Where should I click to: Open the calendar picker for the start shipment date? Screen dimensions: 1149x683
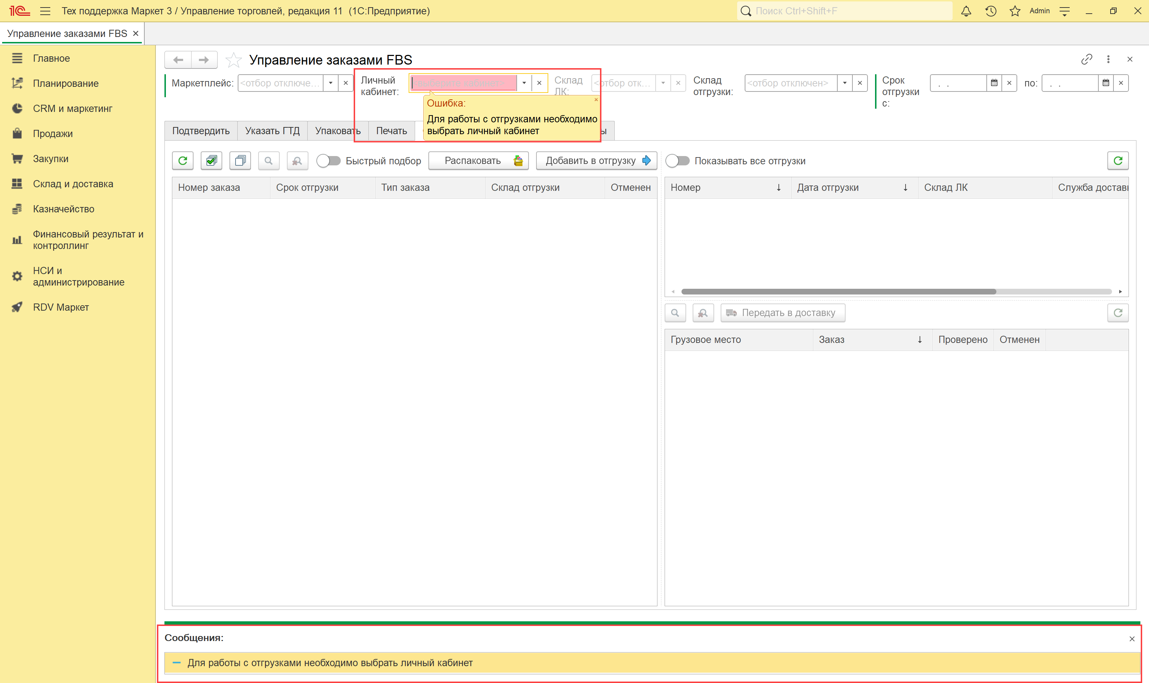coord(994,83)
